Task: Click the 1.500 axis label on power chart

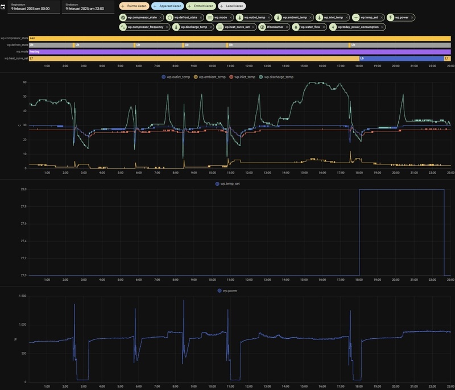Action: click(x=23, y=296)
